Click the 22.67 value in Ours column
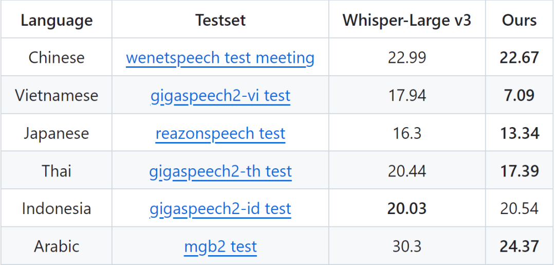The image size is (555, 265). 519,58
